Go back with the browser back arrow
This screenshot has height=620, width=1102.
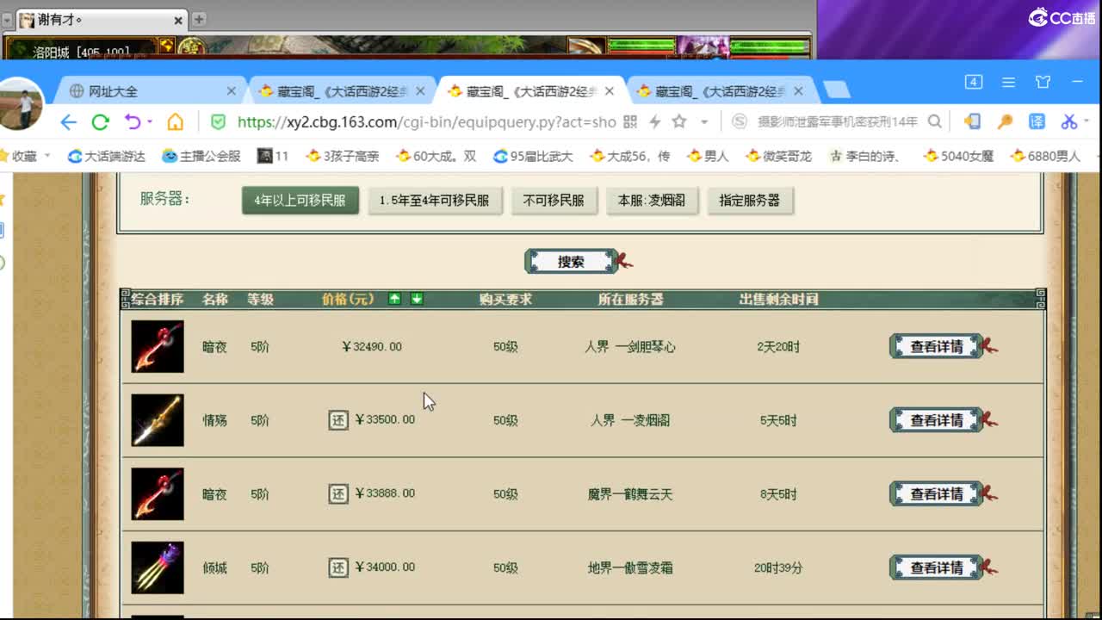click(69, 122)
